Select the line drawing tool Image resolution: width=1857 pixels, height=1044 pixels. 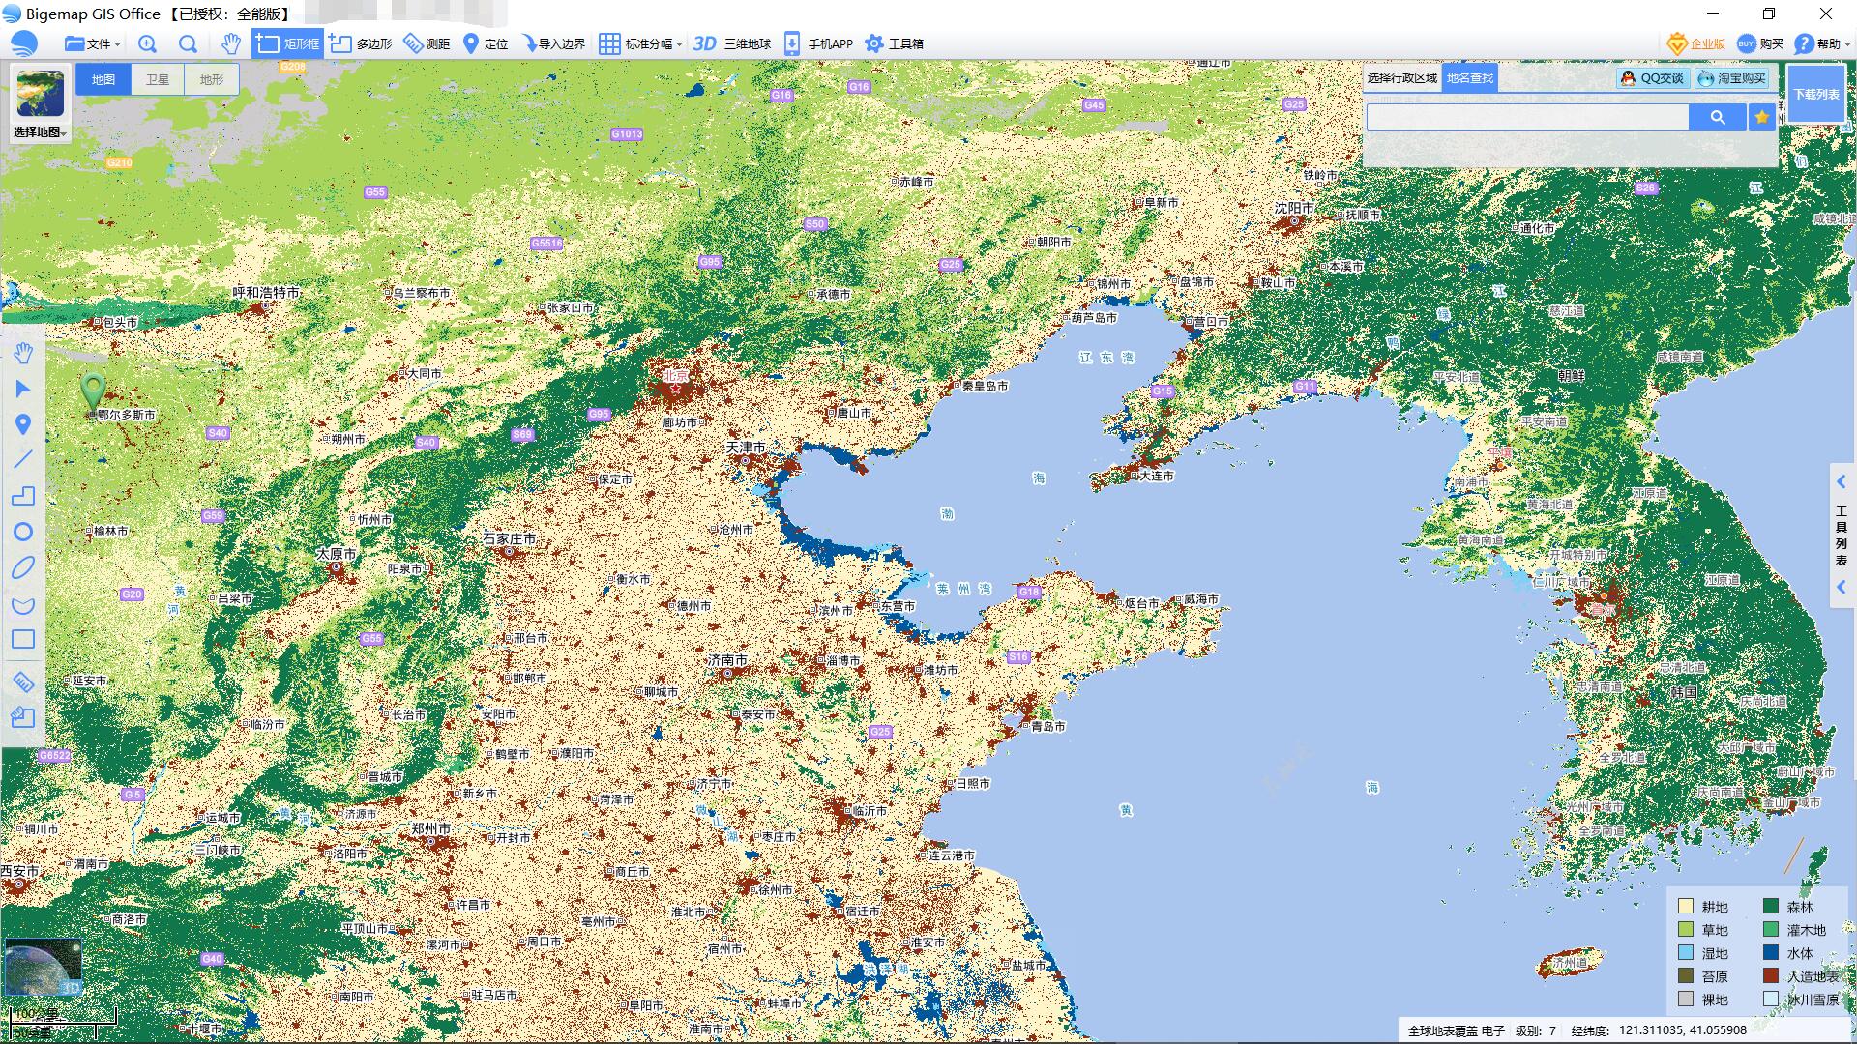pos(23,460)
